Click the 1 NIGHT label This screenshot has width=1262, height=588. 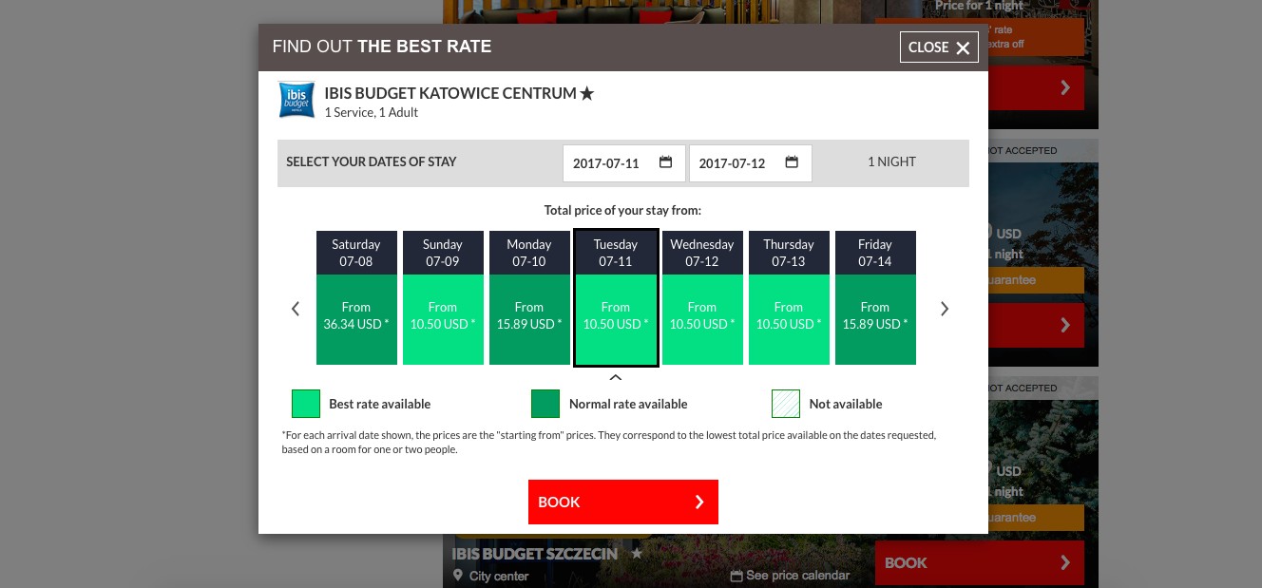pyautogui.click(x=891, y=161)
